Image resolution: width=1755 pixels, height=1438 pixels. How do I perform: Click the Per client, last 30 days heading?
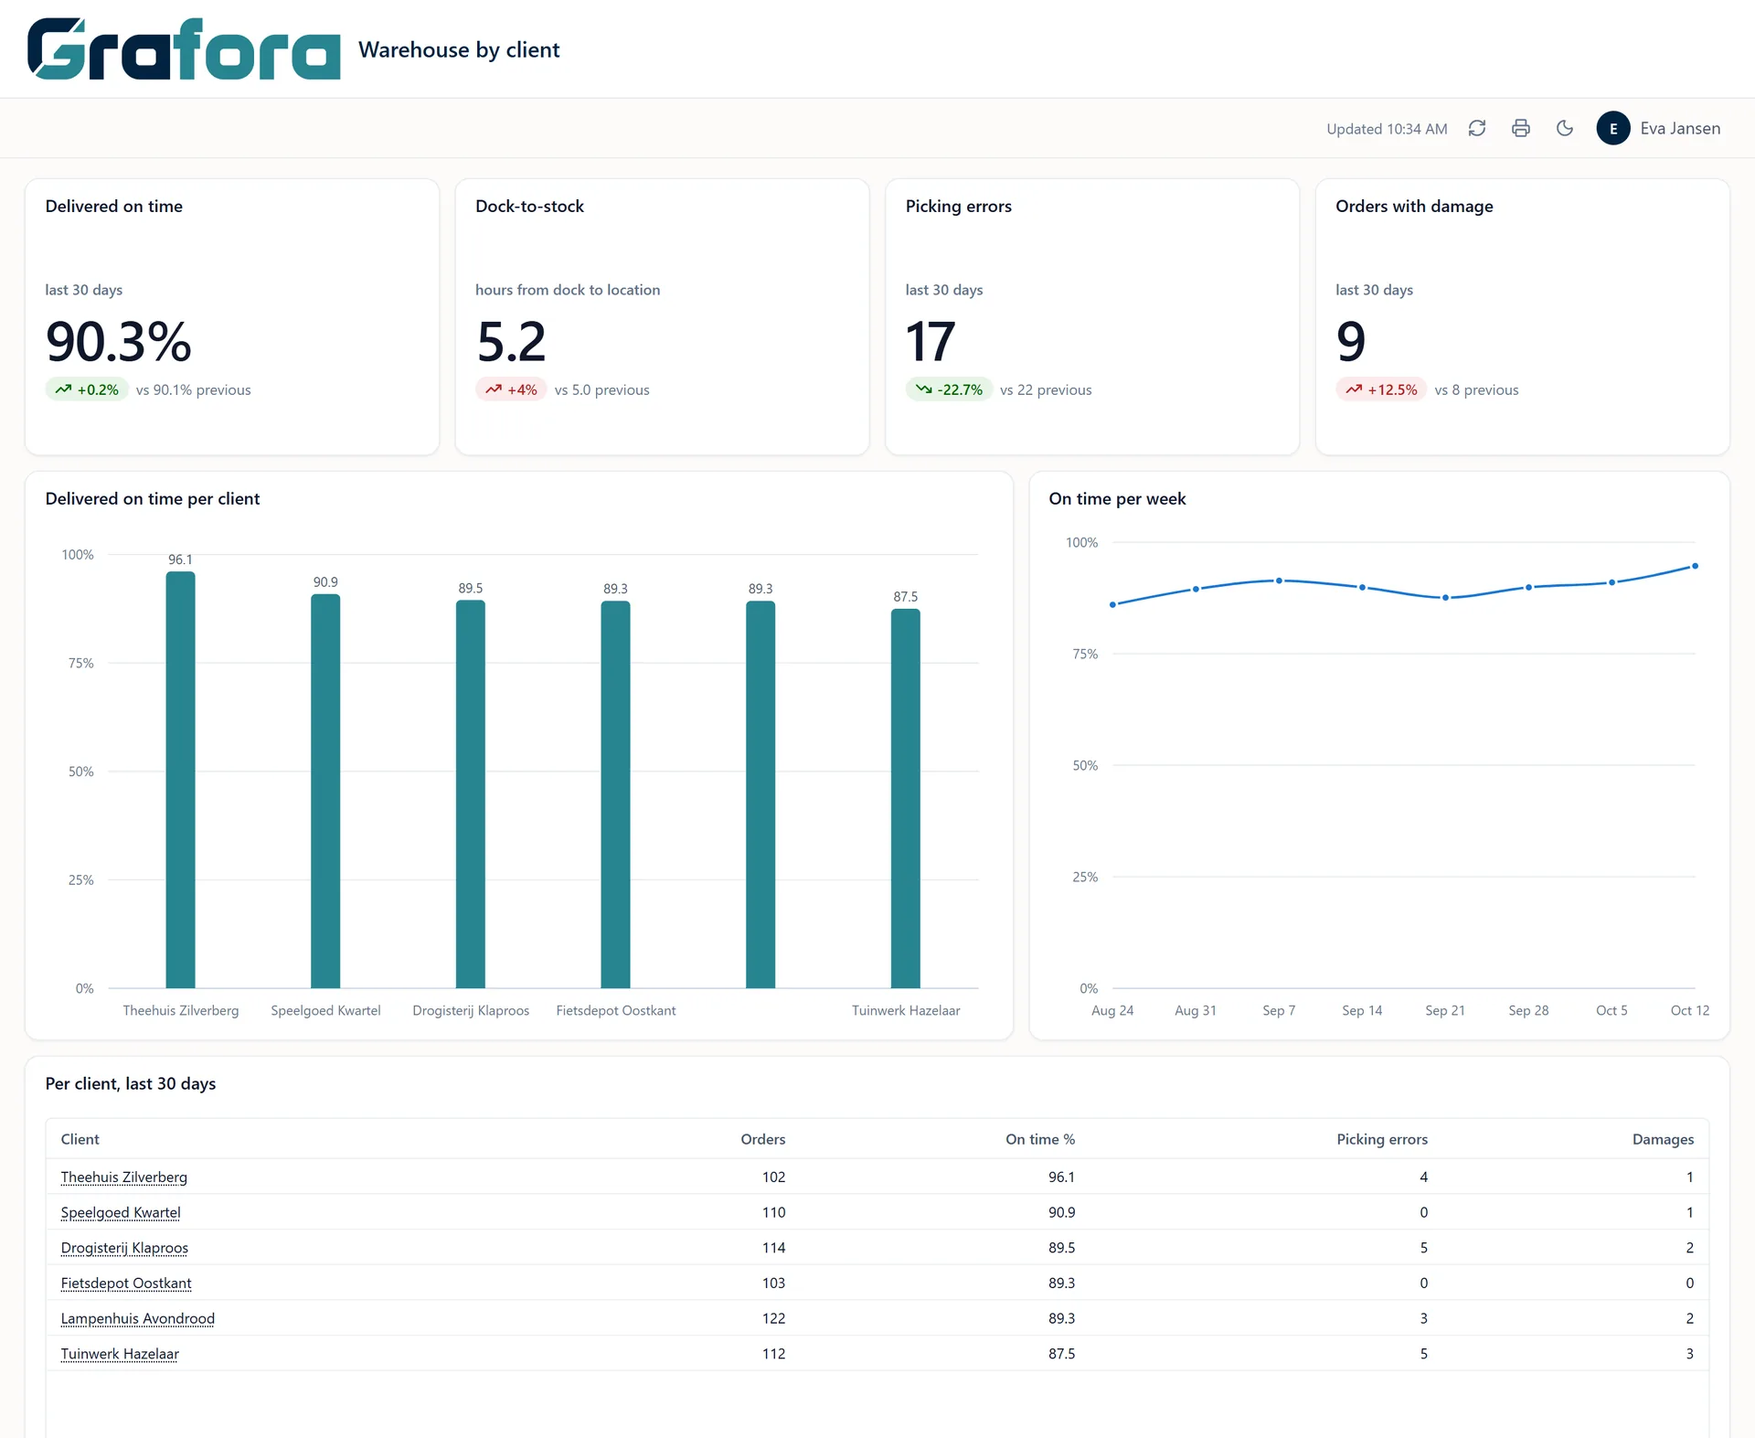click(131, 1084)
